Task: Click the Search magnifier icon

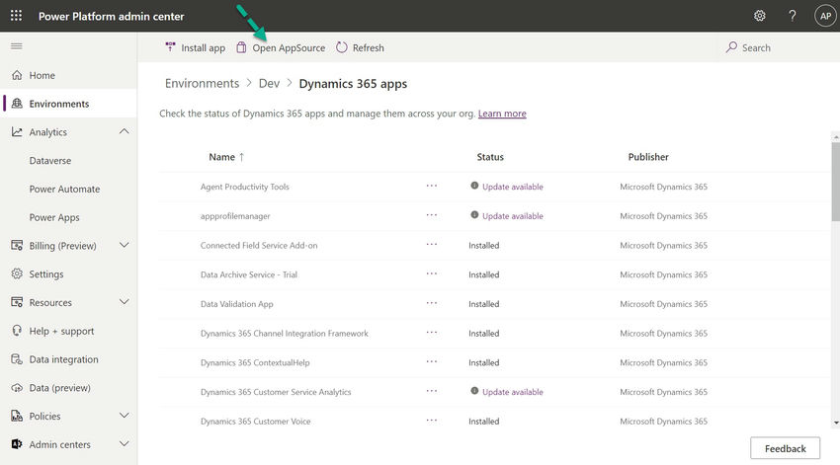Action: [731, 47]
